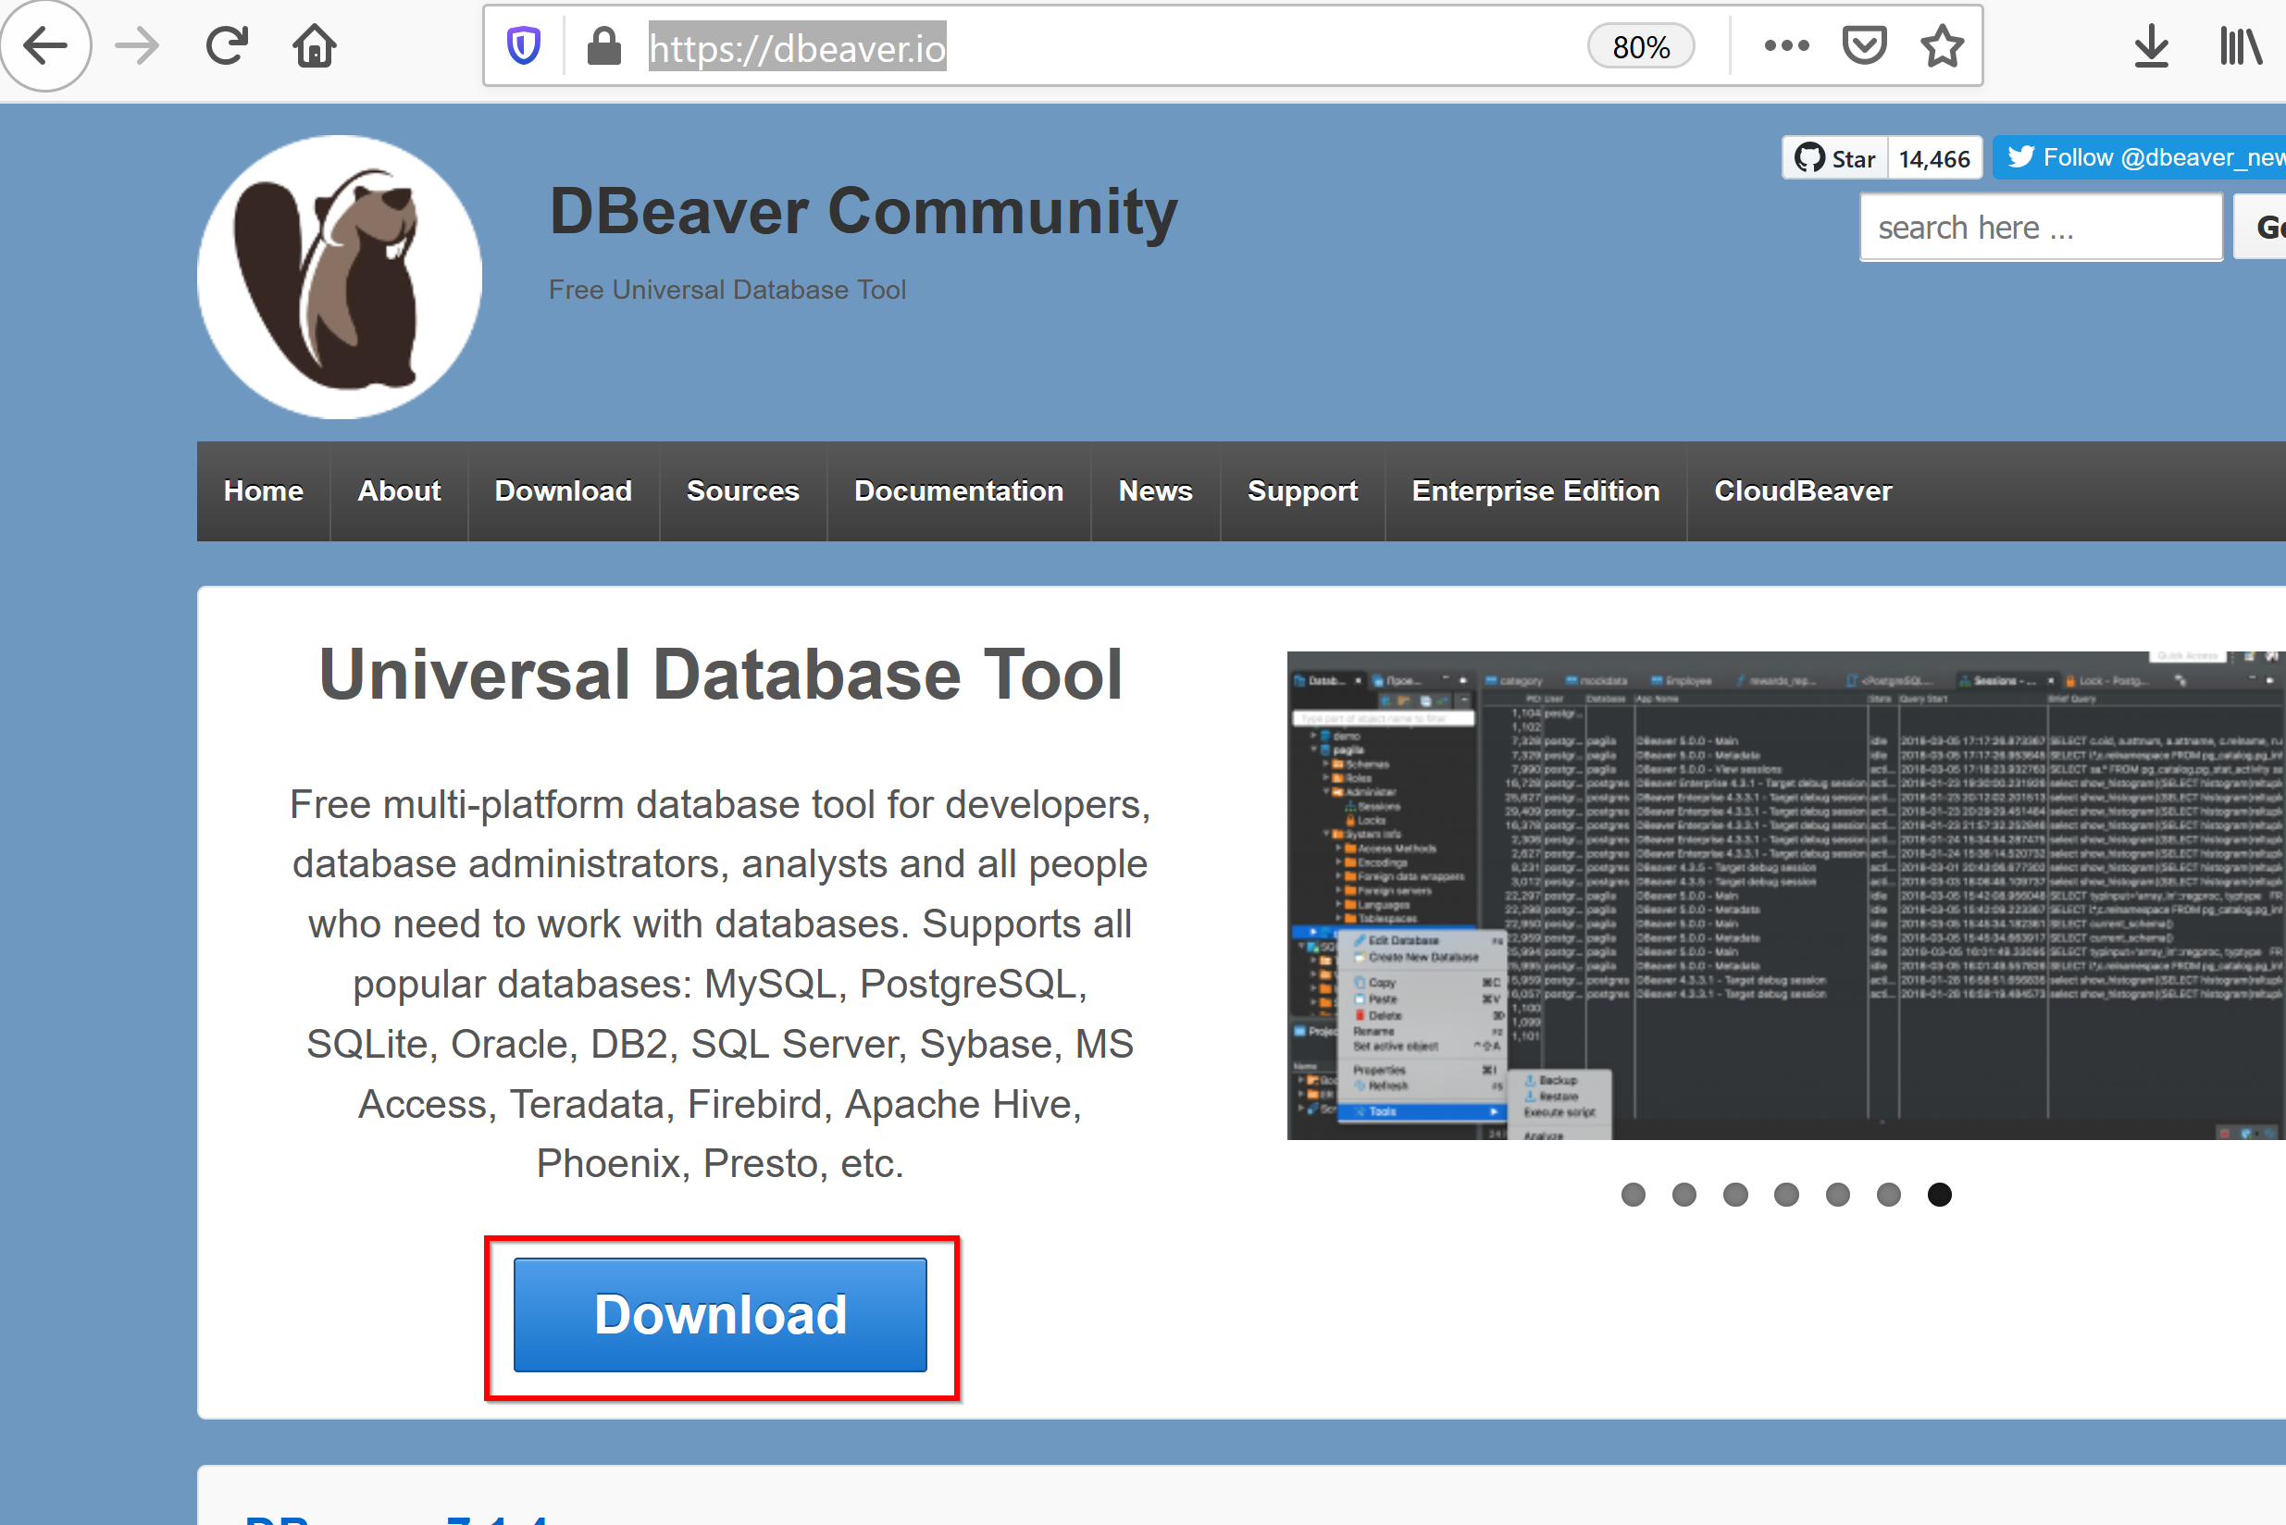
Task: Go to browser Home with the house icon
Action: pyautogui.click(x=314, y=45)
